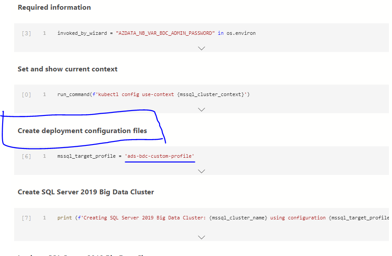Click the [6] execution count label
This screenshot has width=392, height=256.
tap(27, 156)
